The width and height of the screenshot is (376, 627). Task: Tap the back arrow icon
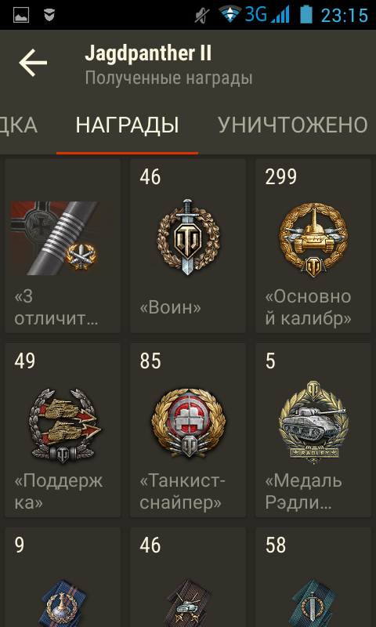tap(33, 63)
